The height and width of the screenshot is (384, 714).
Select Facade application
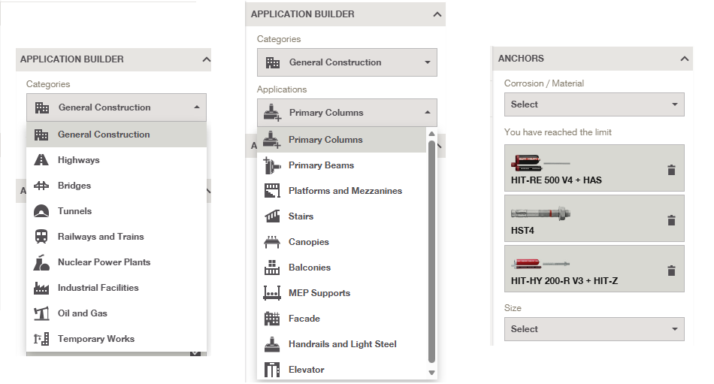[341, 319]
